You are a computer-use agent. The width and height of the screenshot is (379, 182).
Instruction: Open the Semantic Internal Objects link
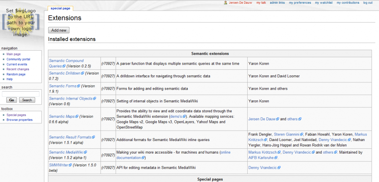(73, 98)
